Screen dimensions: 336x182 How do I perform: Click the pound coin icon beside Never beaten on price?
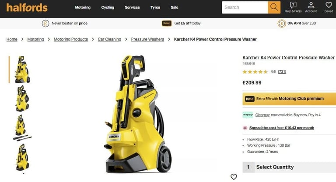(45, 23)
